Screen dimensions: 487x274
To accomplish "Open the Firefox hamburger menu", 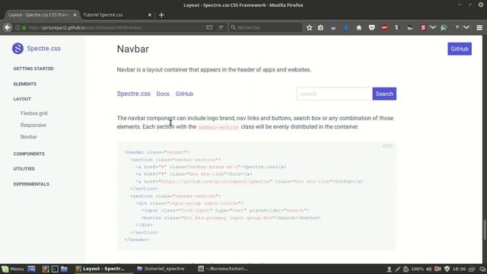I will click(x=479, y=27).
